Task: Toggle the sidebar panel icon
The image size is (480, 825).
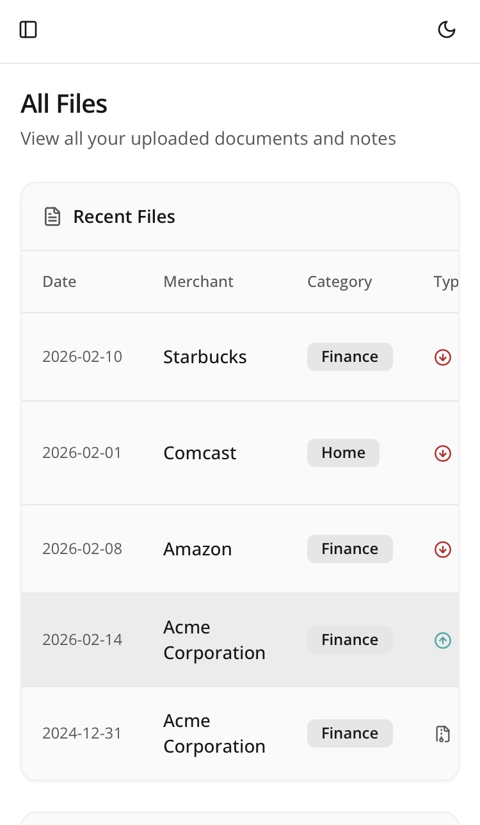Action: (28, 29)
